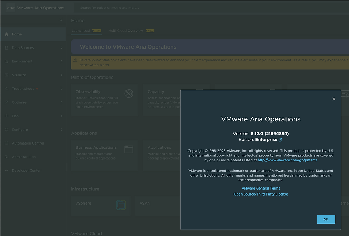Click the Optimize icon in sidebar
The height and width of the screenshot is (236, 349).
[7, 102]
